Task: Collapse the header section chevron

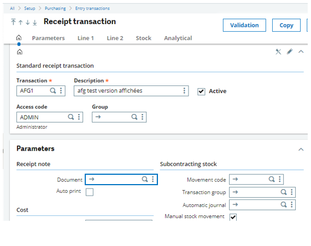Action: [x=301, y=52]
